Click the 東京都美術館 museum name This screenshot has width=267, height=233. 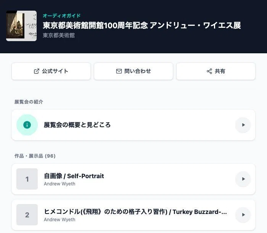pos(59,35)
